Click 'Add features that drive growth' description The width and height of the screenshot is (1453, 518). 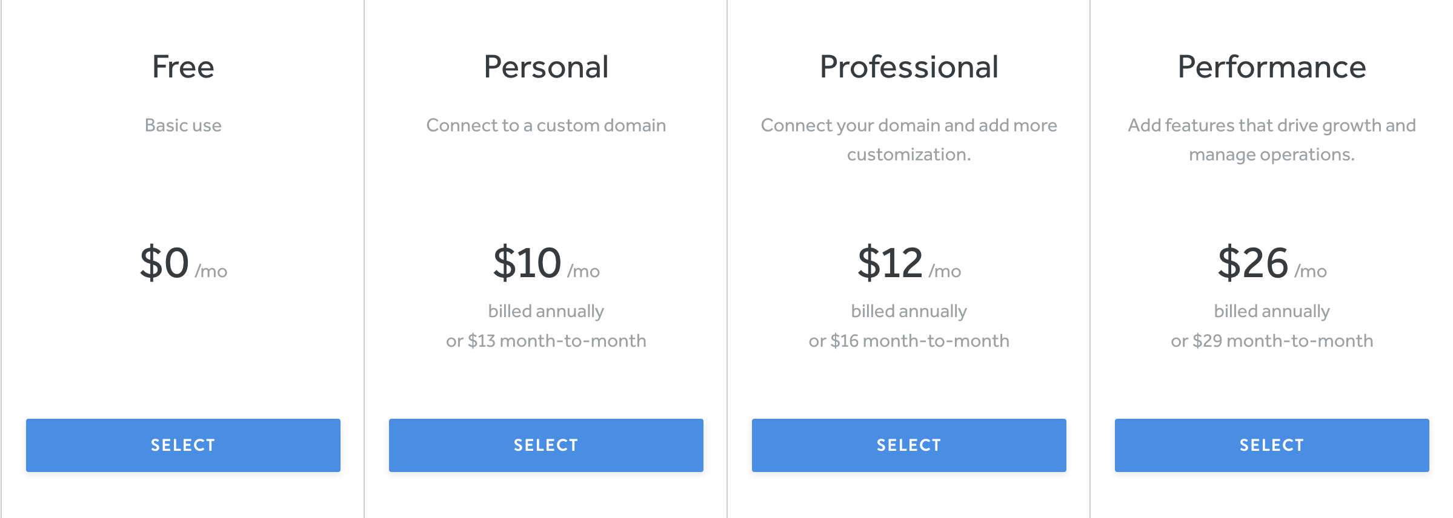click(1272, 140)
